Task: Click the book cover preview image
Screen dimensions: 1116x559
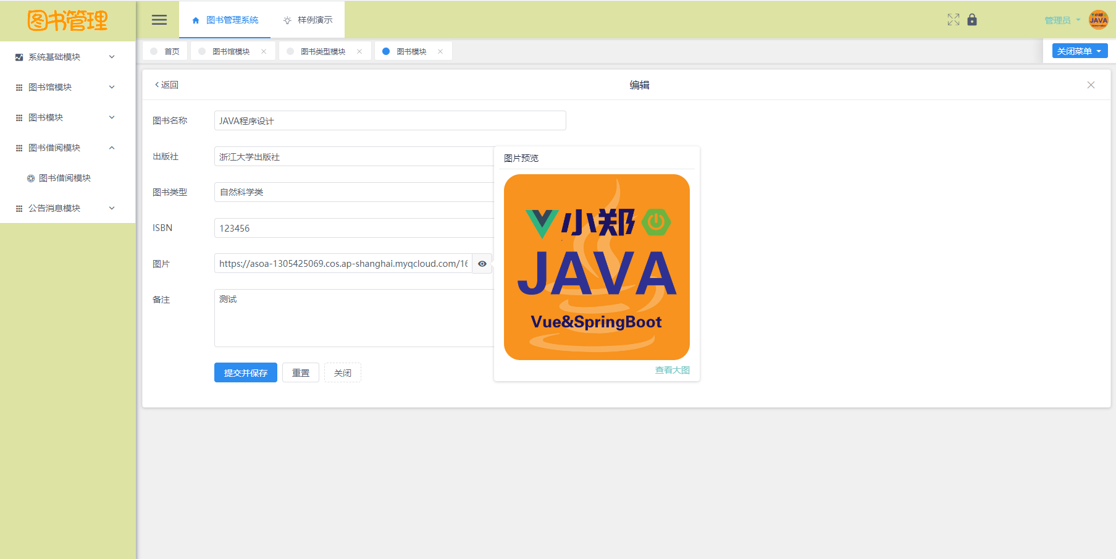Action: [597, 267]
